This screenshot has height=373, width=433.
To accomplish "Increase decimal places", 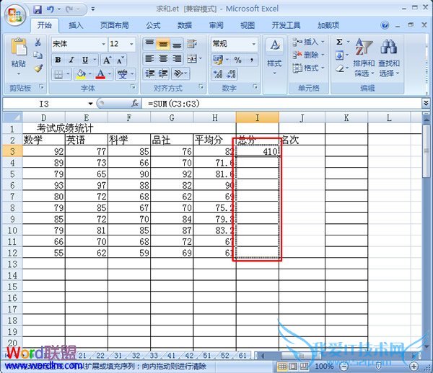I will 218,74.
